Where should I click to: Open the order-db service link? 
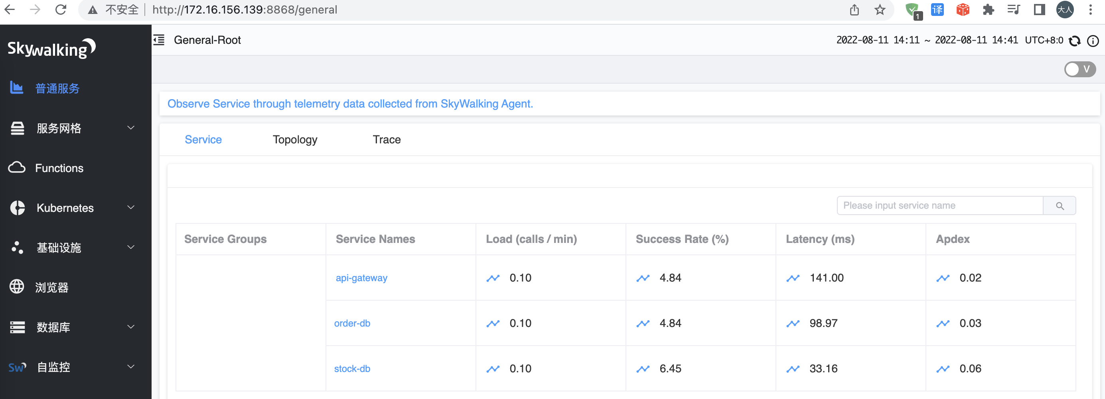[x=352, y=323]
